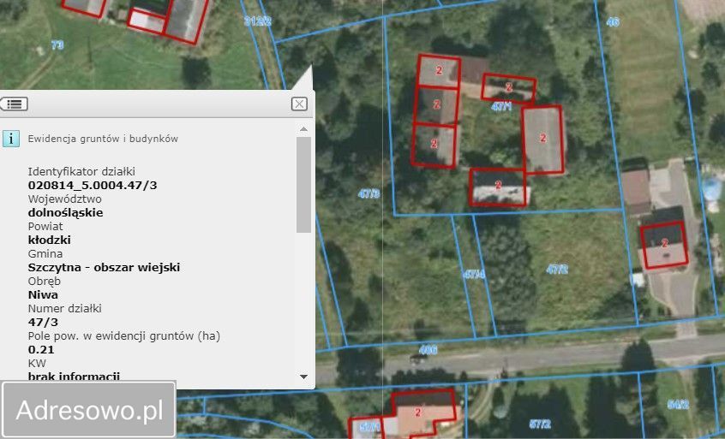Click parcel identifier 020814_5.0004.47/3 text
725x439 pixels.
[x=93, y=185]
